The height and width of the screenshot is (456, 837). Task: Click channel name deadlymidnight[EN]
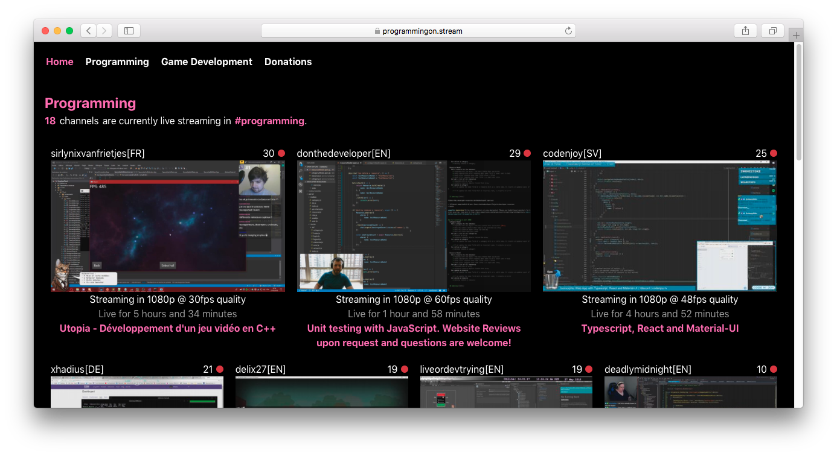[648, 369]
